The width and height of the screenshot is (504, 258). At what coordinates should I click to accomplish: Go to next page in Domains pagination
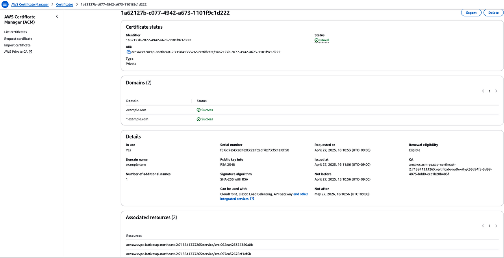click(496, 91)
